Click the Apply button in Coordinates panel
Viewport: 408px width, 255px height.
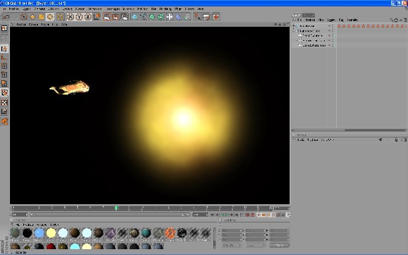click(x=279, y=245)
